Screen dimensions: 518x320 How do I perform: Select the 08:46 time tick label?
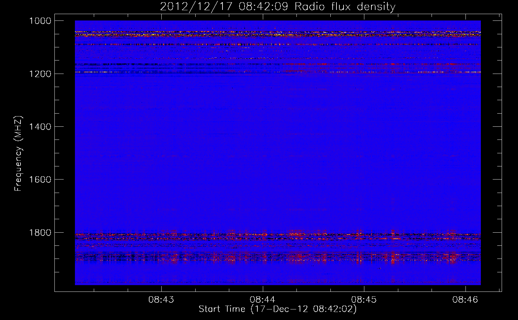(465, 300)
